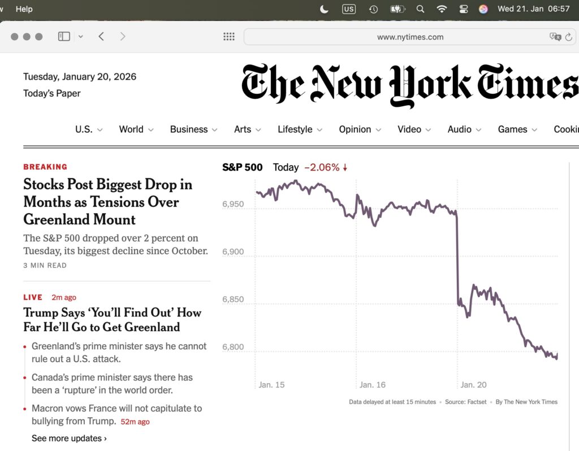
Task: Click the Wi-Fi status icon
Action: (x=442, y=9)
